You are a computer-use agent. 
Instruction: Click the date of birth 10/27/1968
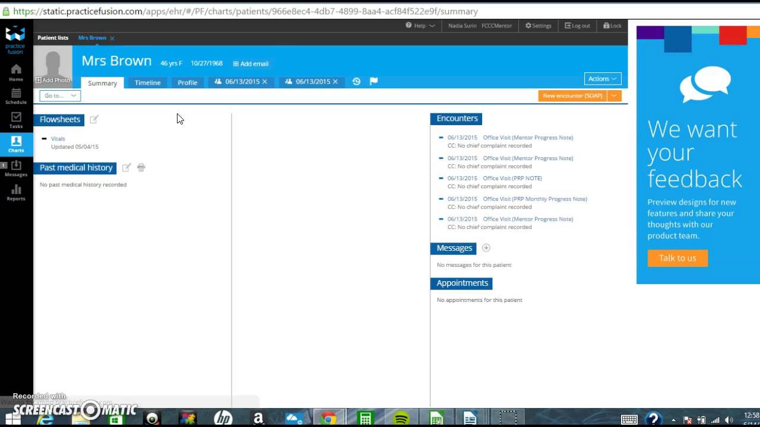207,63
